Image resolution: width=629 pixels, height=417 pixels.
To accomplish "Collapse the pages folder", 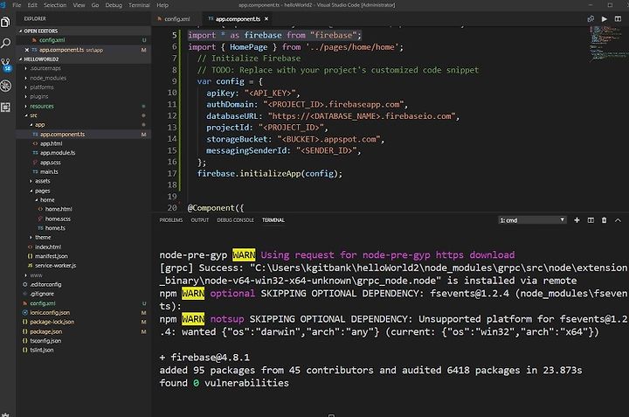I will pos(84,191).
